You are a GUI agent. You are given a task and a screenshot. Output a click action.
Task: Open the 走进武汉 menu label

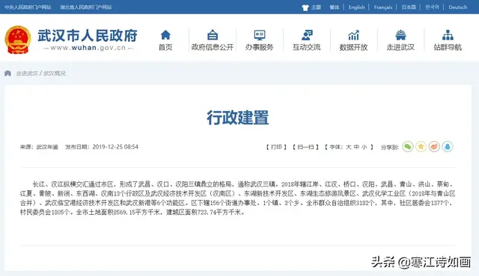400,47
